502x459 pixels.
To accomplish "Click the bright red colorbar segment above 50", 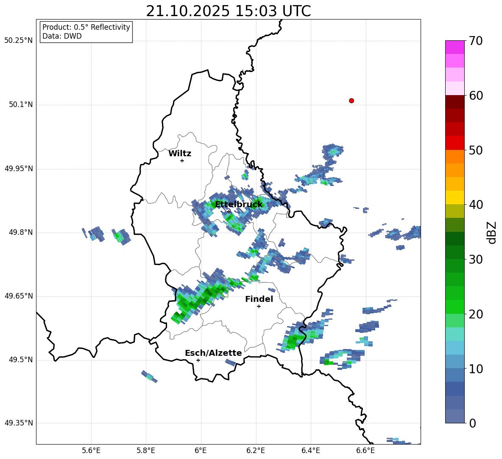I will point(455,143).
